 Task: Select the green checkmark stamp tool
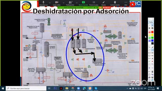click(x=149, y=61)
